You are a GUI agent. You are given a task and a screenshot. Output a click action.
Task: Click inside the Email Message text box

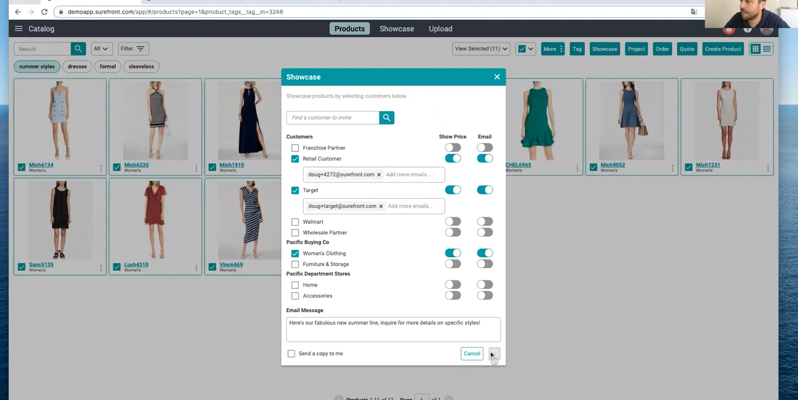click(x=393, y=330)
